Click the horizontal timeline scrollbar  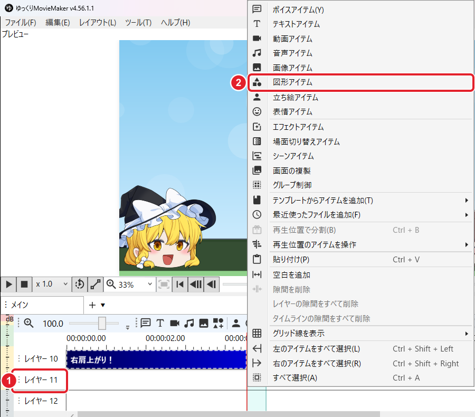pos(229,414)
